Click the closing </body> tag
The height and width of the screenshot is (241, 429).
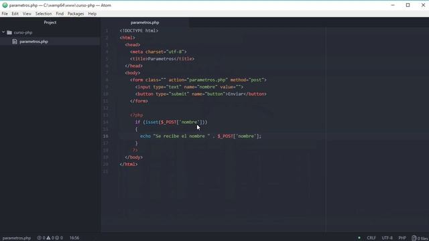tap(133, 157)
